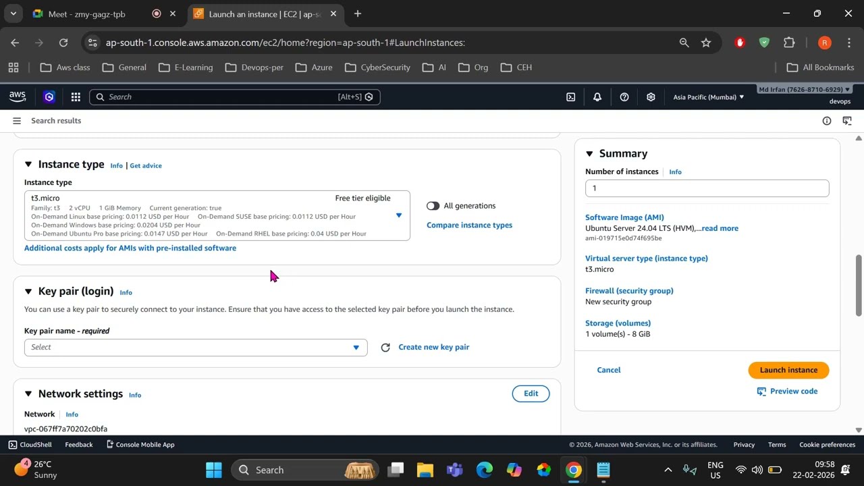Open the AWS services grid menu

point(76,97)
